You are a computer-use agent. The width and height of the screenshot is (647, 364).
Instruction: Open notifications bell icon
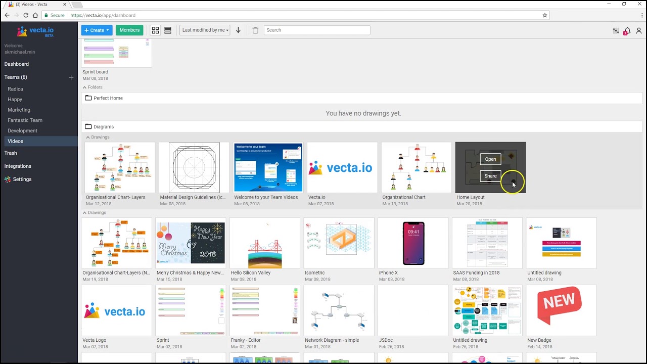tap(627, 31)
